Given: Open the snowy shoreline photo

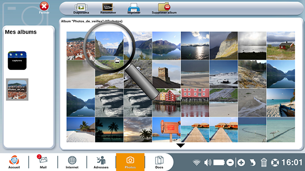Looking at the screenshot, I should (224, 74).
